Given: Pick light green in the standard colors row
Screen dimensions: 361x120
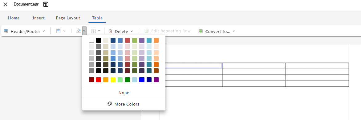Looking at the screenshot, I should pyautogui.click(x=120, y=80).
